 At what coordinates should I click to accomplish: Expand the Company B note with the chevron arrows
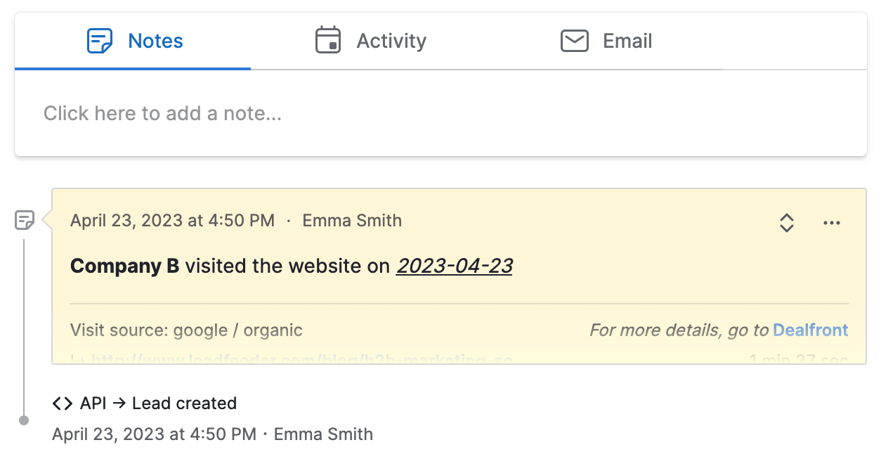click(x=787, y=223)
